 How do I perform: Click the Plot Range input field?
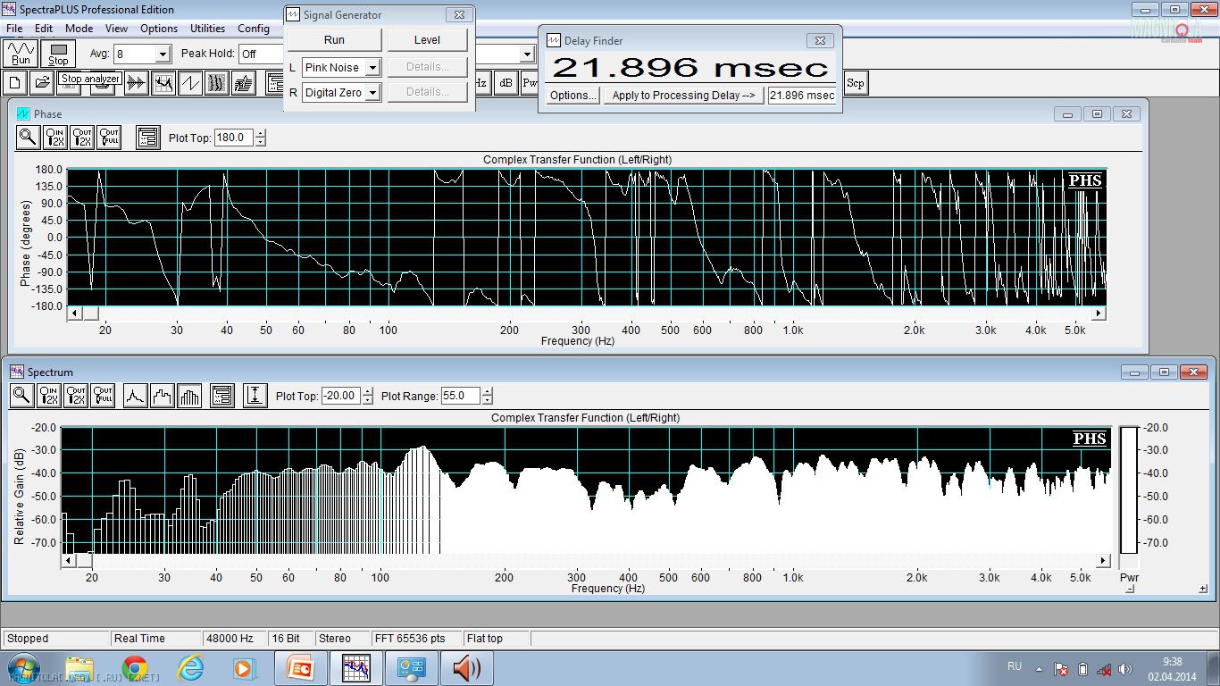[460, 396]
